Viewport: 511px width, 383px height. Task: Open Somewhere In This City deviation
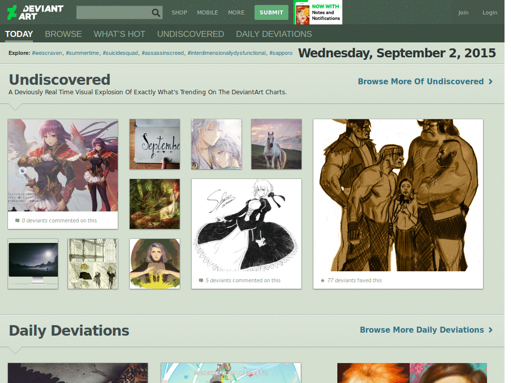point(231,373)
